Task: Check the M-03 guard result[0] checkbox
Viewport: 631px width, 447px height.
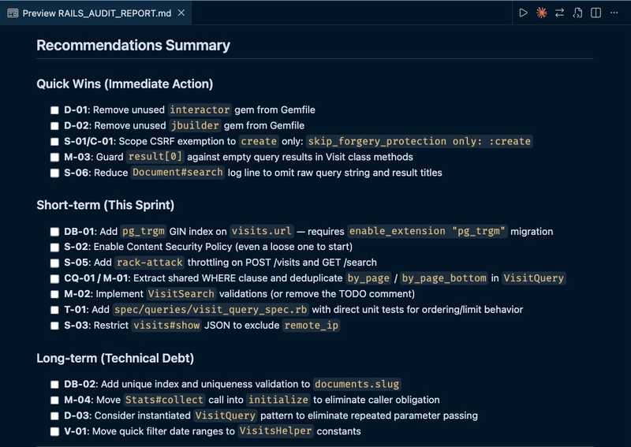Action: pyautogui.click(x=54, y=158)
